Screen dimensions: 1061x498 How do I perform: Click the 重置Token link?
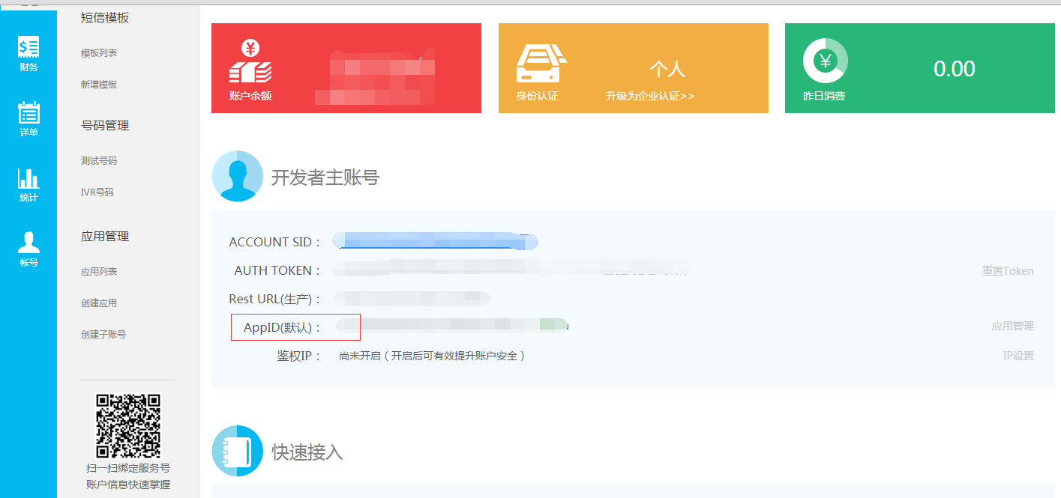[1008, 271]
